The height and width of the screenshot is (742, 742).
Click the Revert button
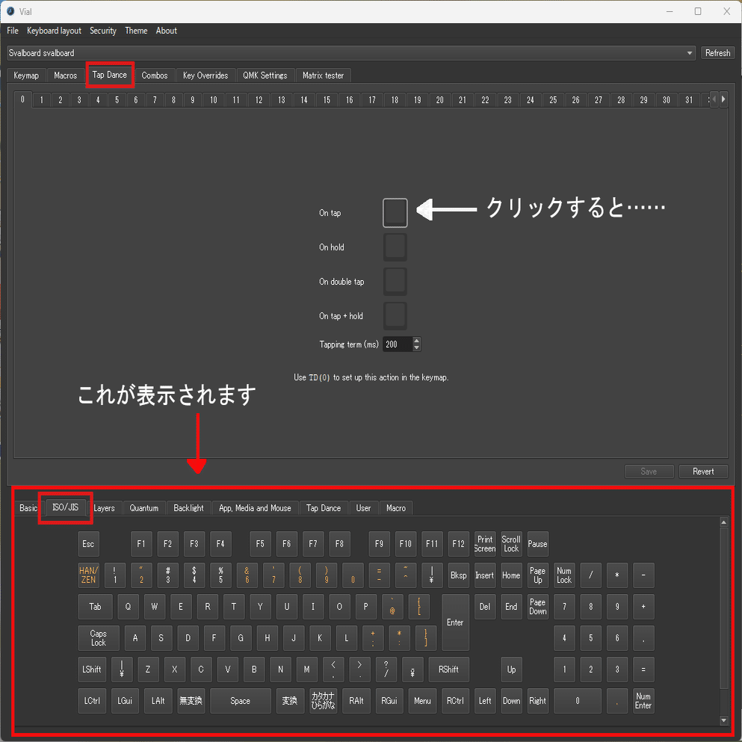point(703,472)
